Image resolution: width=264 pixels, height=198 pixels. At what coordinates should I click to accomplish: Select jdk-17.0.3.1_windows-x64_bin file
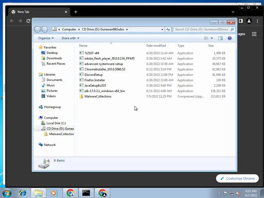(105, 91)
